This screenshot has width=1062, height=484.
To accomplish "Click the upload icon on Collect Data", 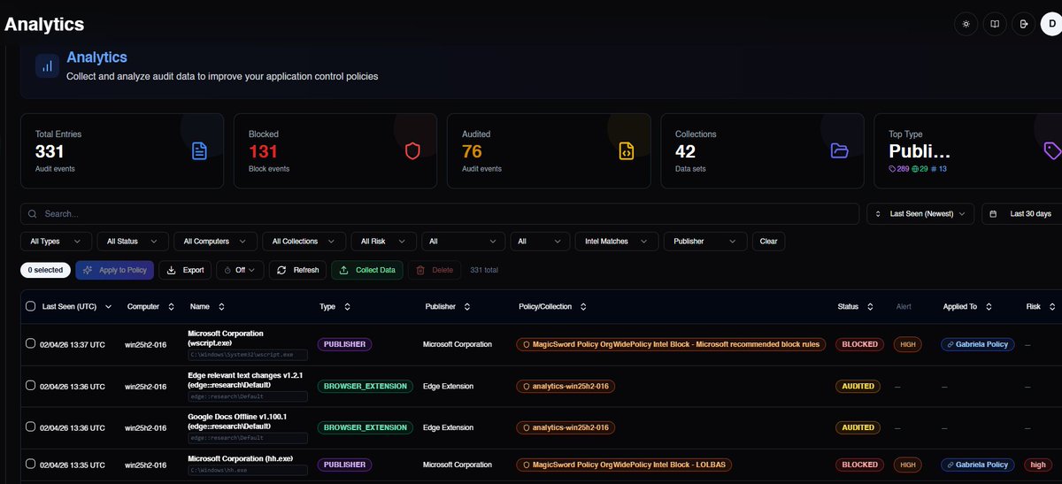I will 344,270.
